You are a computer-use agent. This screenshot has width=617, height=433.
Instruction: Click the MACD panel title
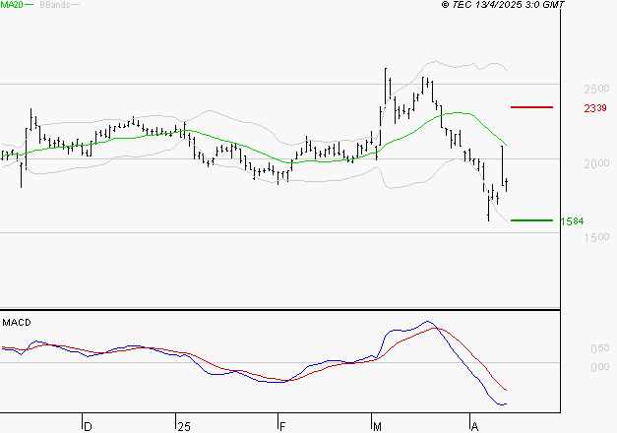point(17,323)
